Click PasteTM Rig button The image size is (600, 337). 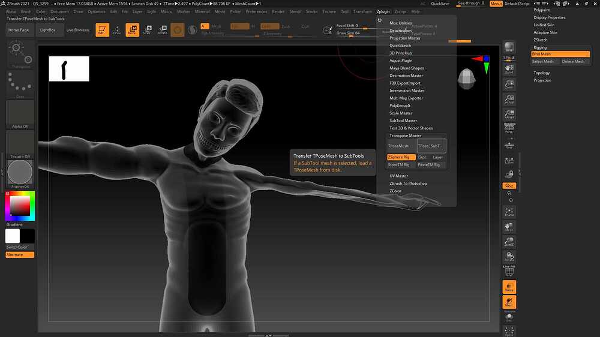coord(431,165)
